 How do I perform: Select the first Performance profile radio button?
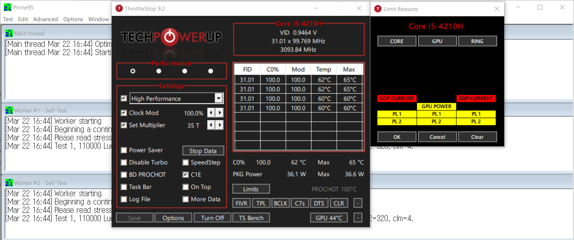point(133,71)
